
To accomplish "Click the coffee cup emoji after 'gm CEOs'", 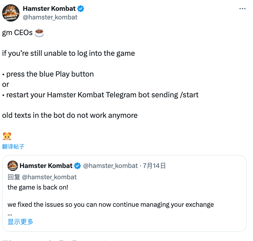I will click(39, 33).
